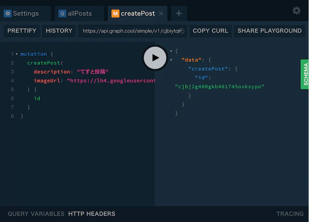Click the COPY CURL button
Screen dimensions: 309x222
pyautogui.click(x=211, y=31)
